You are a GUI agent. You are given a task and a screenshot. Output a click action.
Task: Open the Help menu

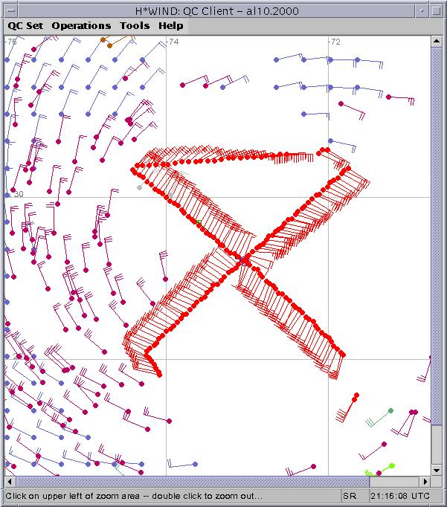tap(170, 25)
